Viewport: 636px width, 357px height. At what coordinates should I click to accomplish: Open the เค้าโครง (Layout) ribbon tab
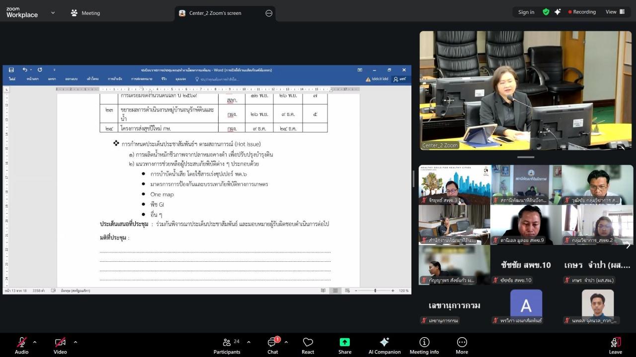tap(92, 79)
